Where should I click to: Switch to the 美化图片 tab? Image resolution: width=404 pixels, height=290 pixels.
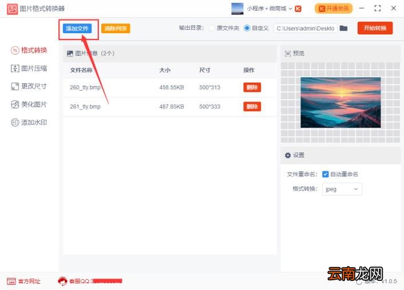coord(29,104)
